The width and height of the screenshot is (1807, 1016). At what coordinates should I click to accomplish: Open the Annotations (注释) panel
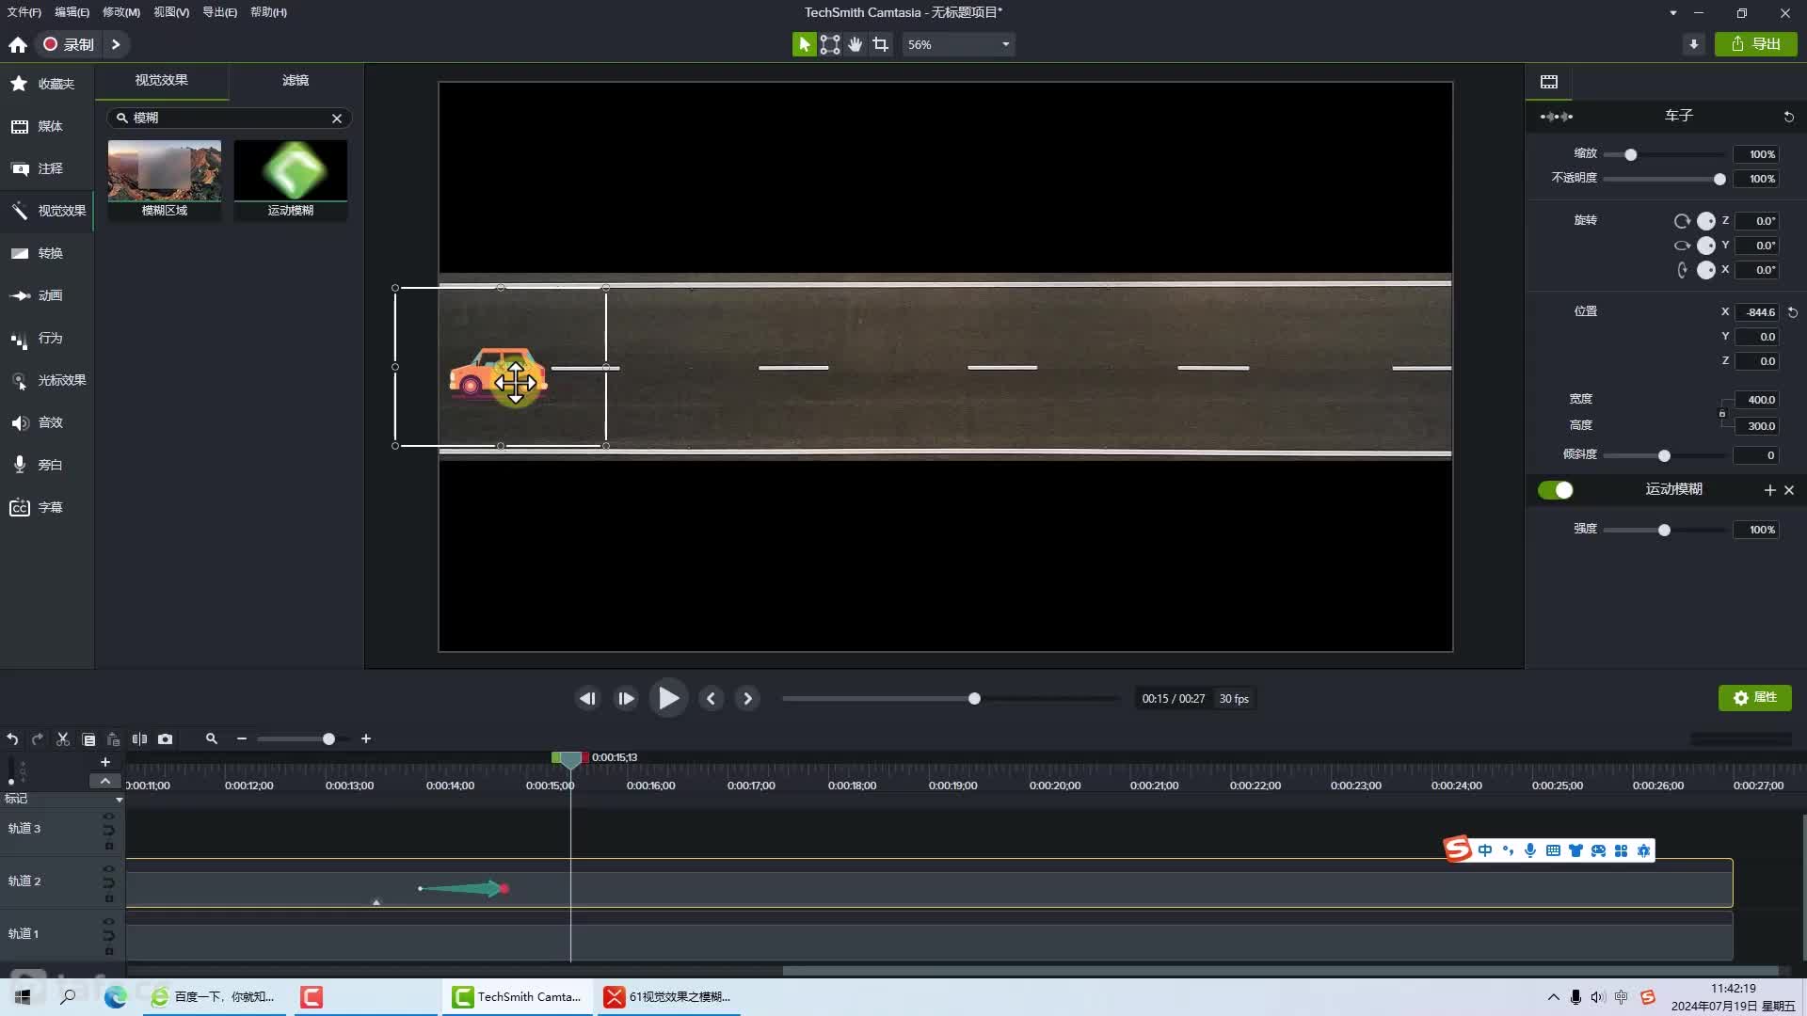tap(45, 168)
